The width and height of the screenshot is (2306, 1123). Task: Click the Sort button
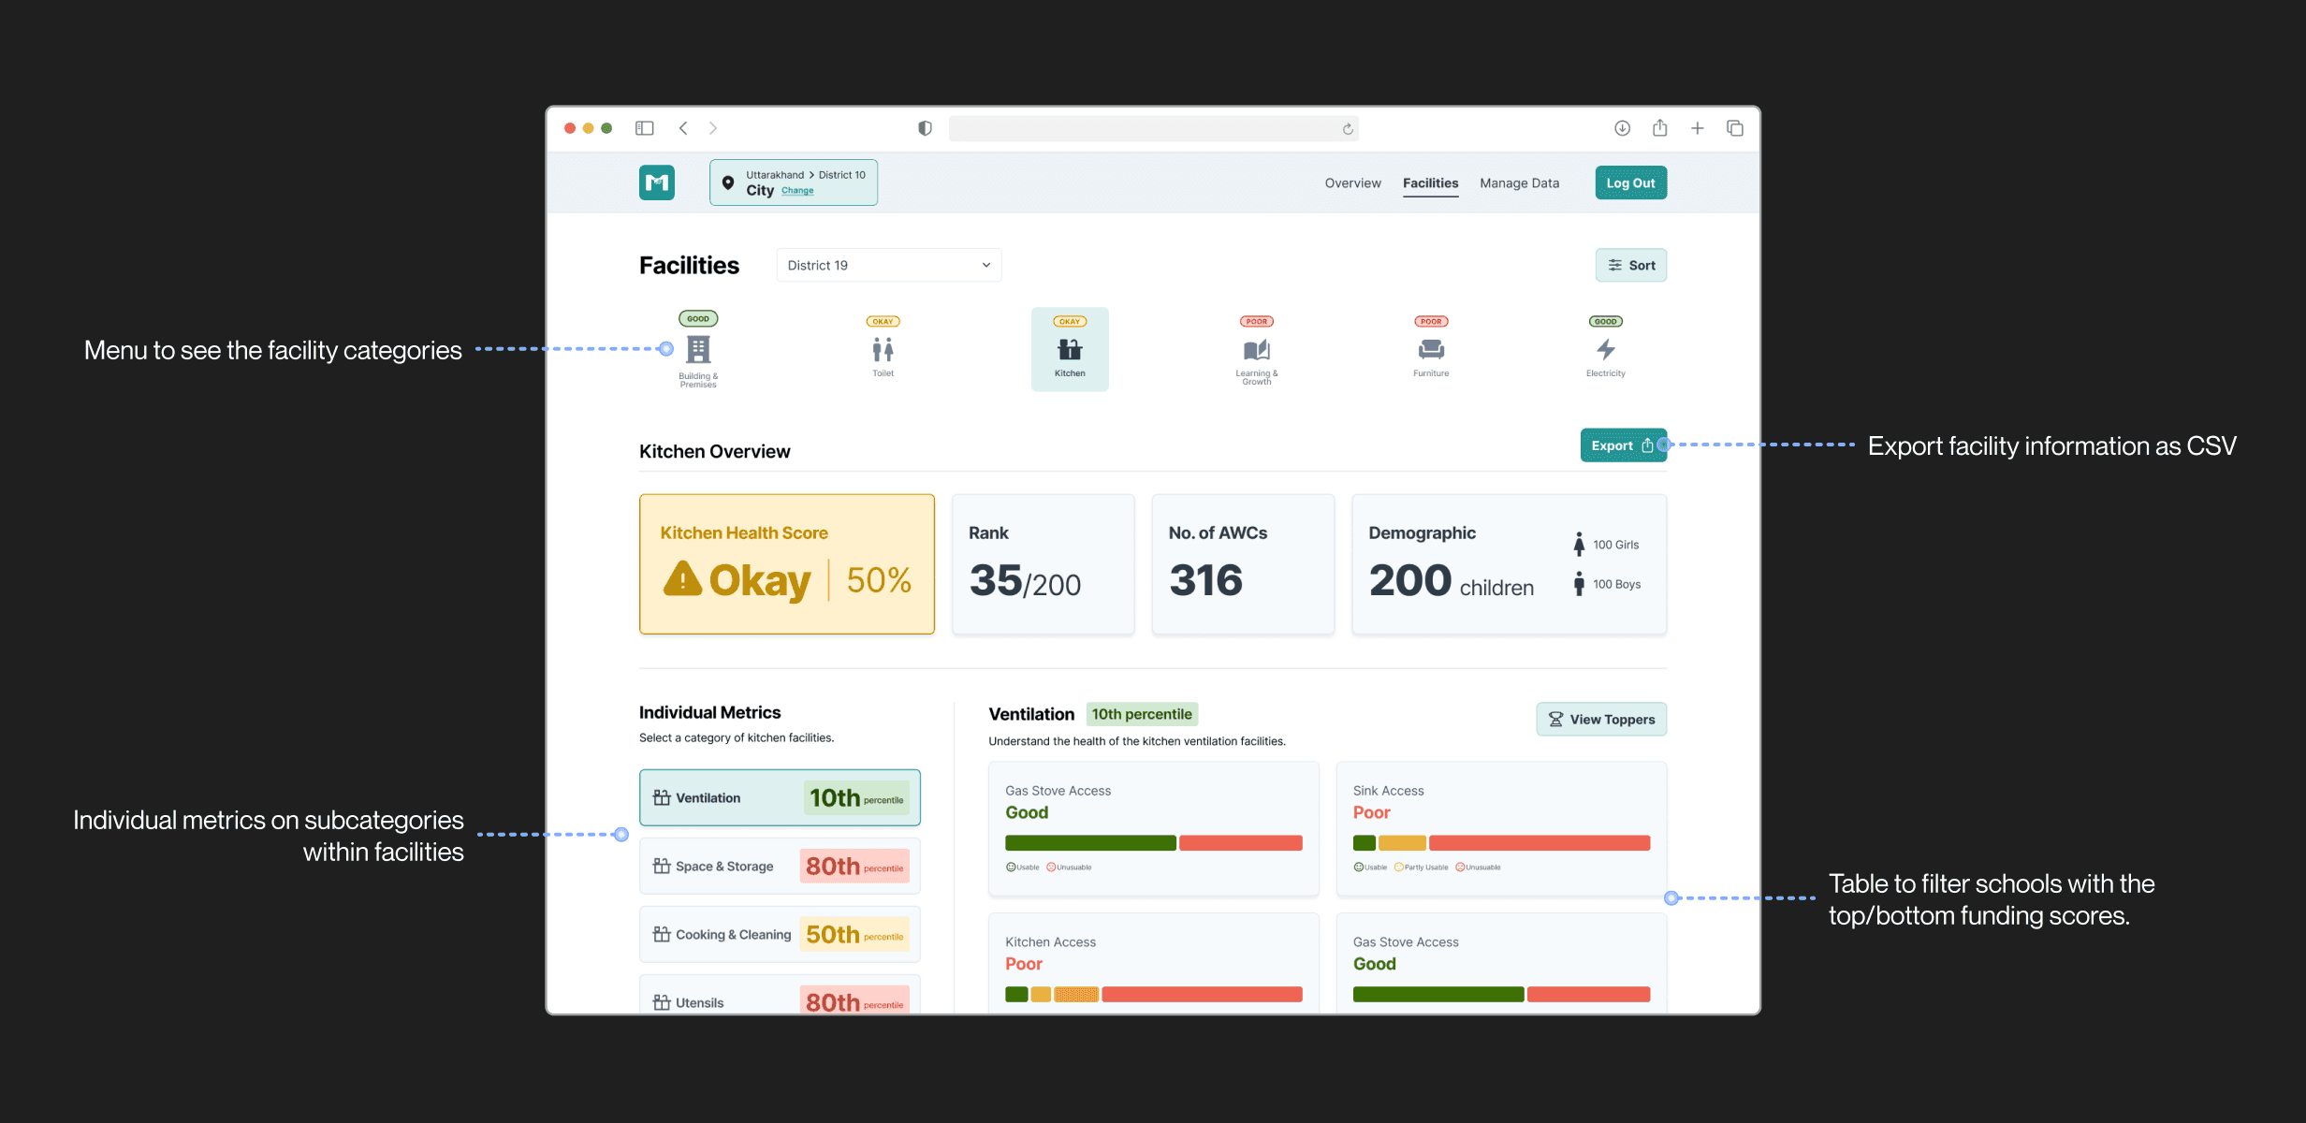point(1630,265)
